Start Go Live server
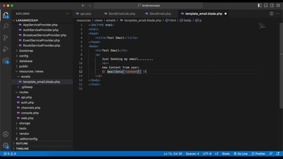283x159 pixels. [x=241, y=154]
